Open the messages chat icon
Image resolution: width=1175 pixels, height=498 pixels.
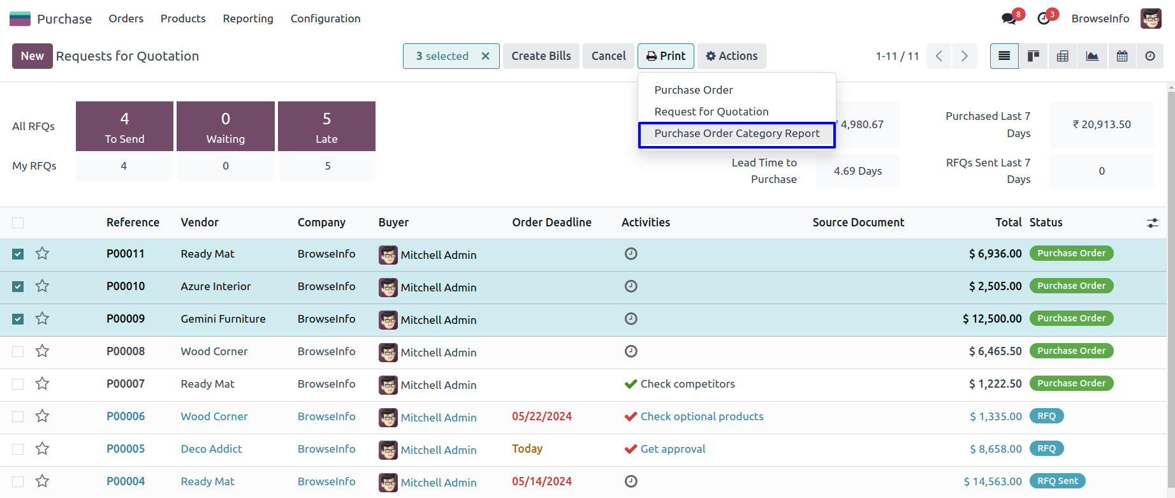point(1009,18)
